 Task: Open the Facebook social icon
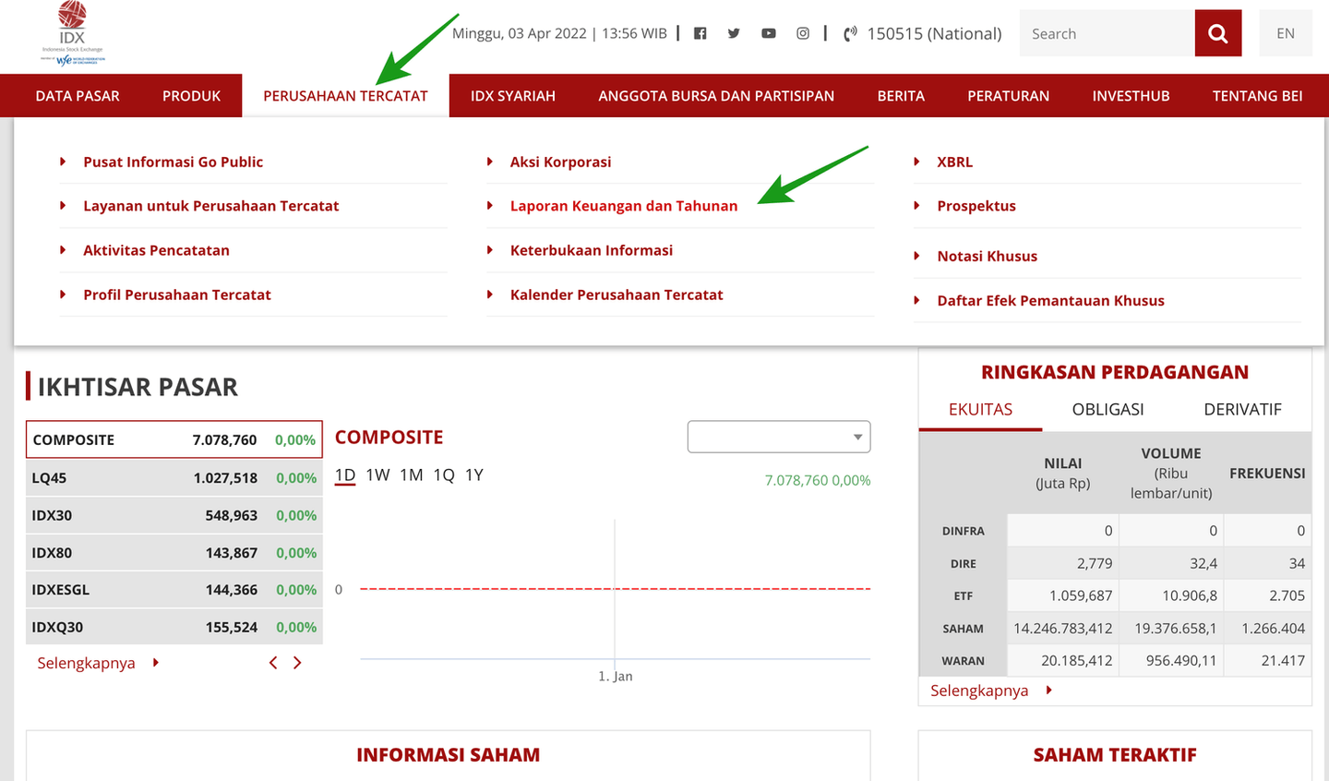click(700, 33)
